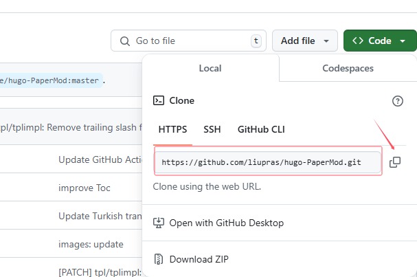Open the 'improve Toc' commit message

(x=84, y=188)
